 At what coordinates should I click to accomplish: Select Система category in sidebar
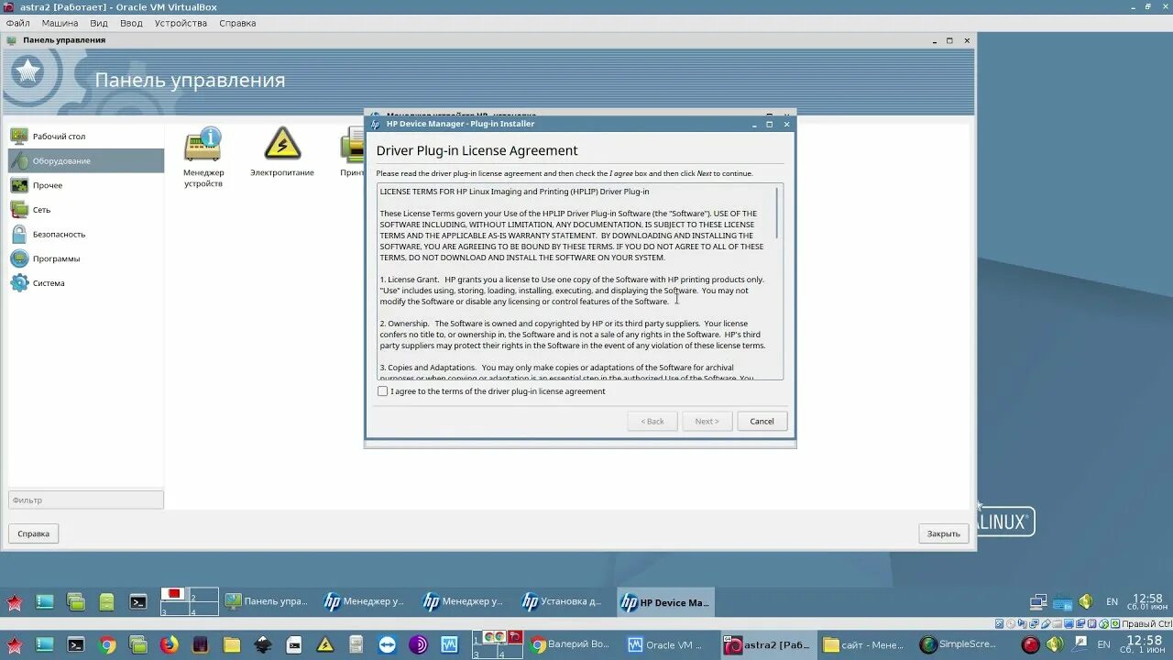click(86, 283)
